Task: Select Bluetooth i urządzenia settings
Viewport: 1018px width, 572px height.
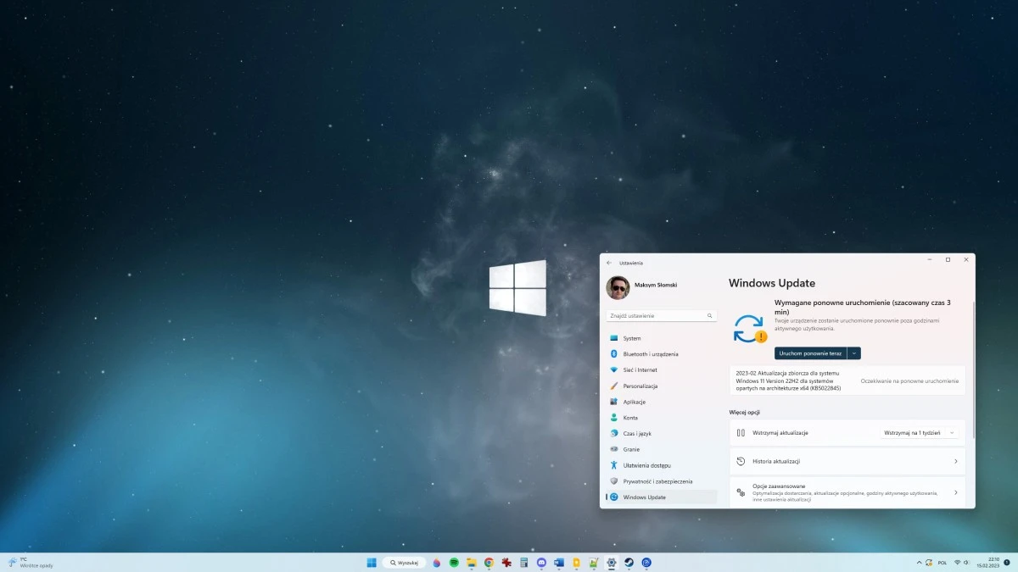Action: pos(650,353)
